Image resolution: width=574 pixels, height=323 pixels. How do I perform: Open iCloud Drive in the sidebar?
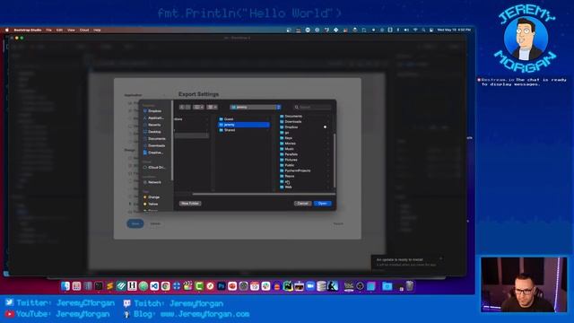154,168
